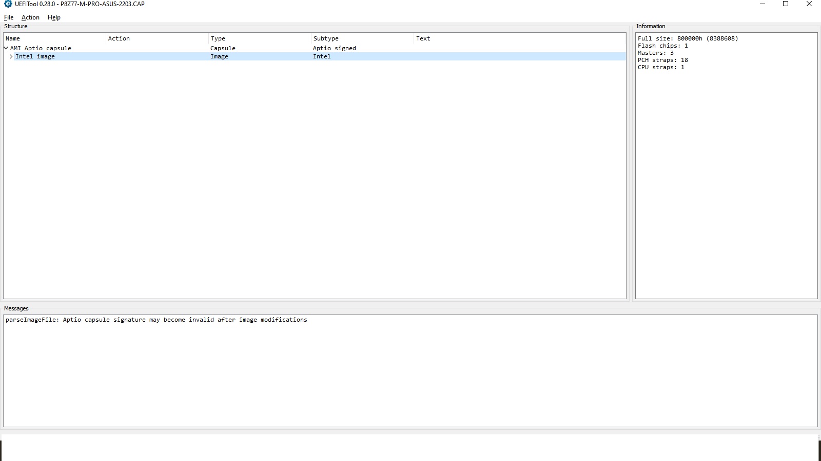Click the Aptio signed subtype cell
This screenshot has height=461, width=821.
tap(335, 48)
